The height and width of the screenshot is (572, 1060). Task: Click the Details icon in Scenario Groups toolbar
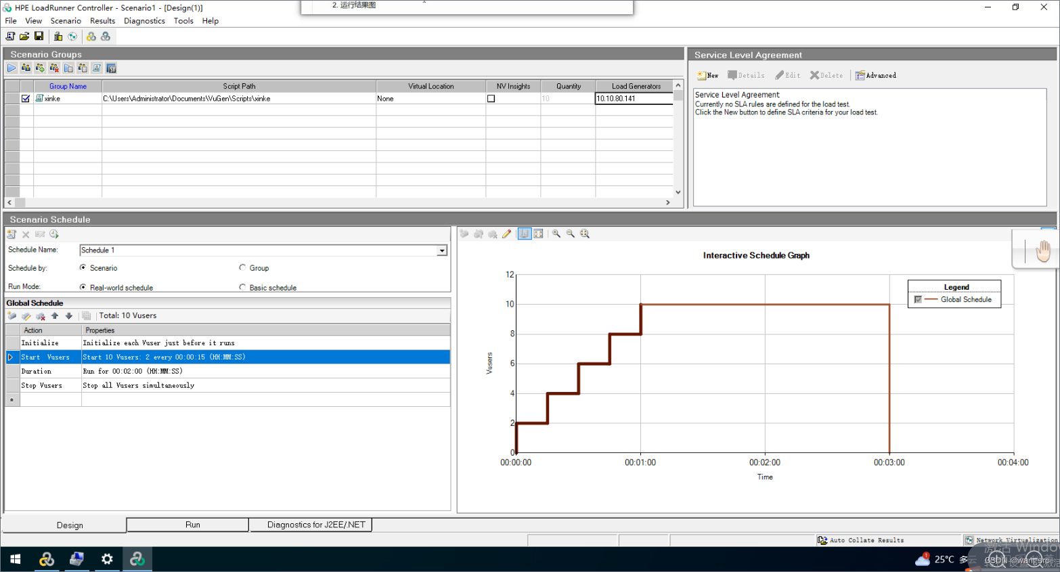[x=83, y=68]
